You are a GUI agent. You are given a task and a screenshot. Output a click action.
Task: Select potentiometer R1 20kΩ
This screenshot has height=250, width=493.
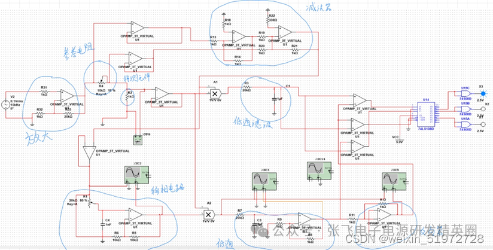click(x=90, y=203)
